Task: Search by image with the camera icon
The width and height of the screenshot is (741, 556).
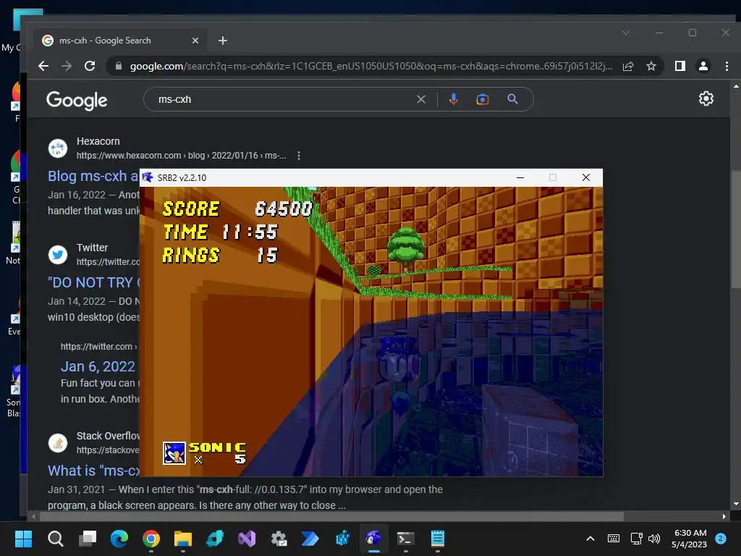Action: pos(483,99)
